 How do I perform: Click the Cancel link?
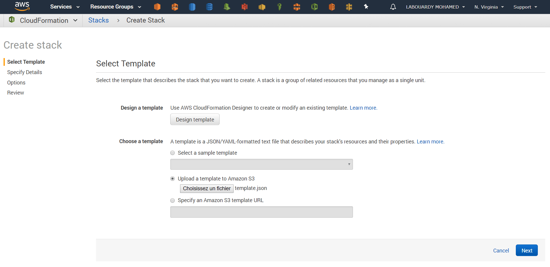[501, 251]
